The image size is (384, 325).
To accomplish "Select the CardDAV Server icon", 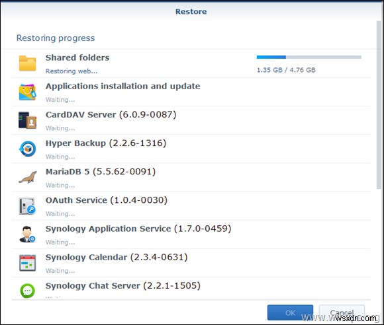I will coord(27,120).
